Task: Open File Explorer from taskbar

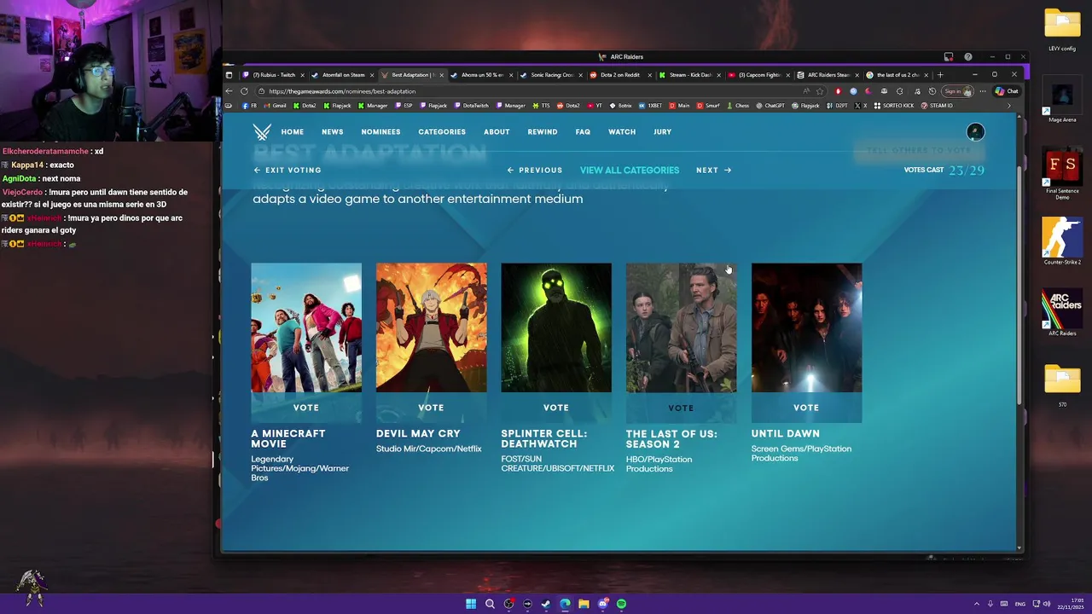Action: coord(584,604)
